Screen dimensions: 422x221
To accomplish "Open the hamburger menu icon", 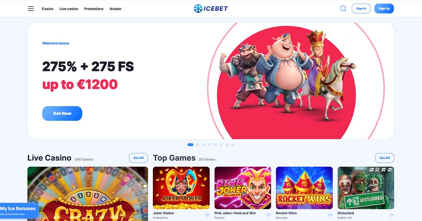I will click(31, 9).
